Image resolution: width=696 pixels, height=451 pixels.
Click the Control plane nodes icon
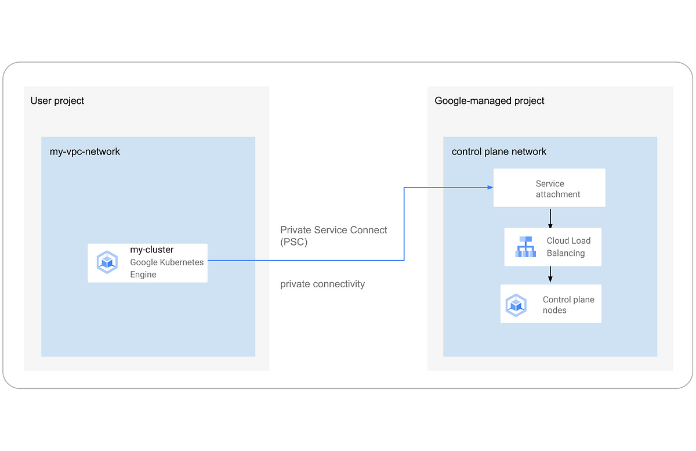coord(516,305)
